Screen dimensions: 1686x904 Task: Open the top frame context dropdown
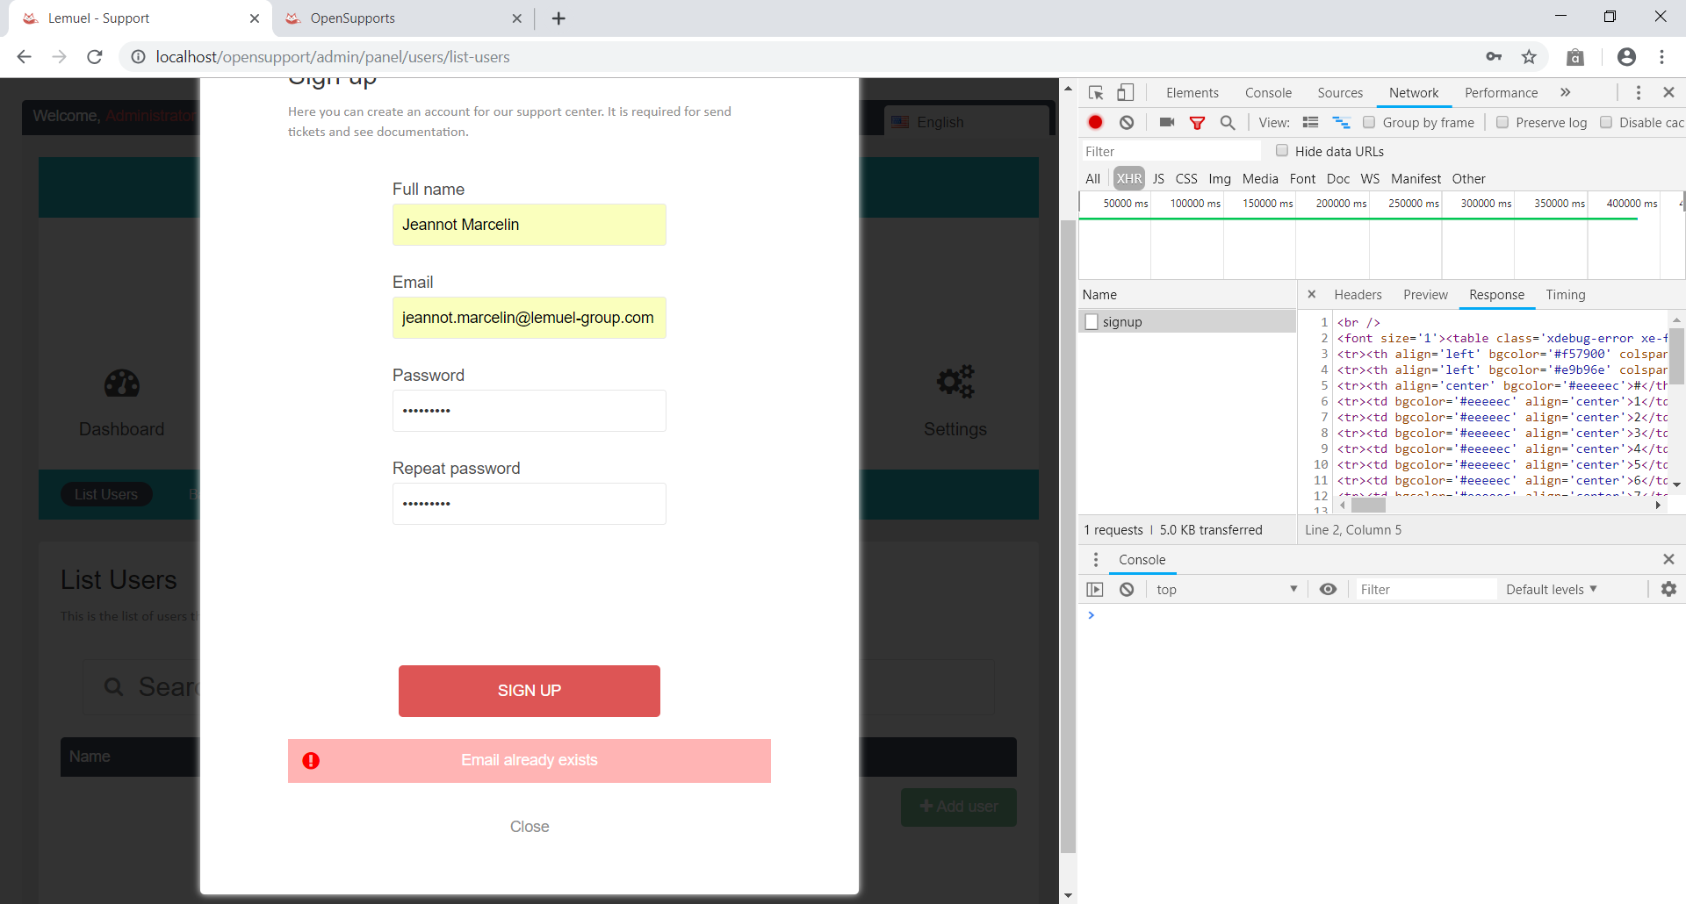[x=1225, y=589]
